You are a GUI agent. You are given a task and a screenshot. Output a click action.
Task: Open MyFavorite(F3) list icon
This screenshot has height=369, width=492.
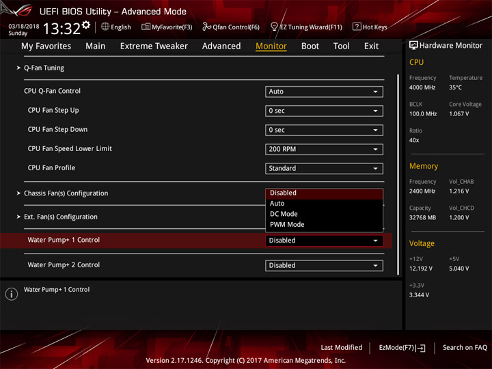pyautogui.click(x=146, y=27)
